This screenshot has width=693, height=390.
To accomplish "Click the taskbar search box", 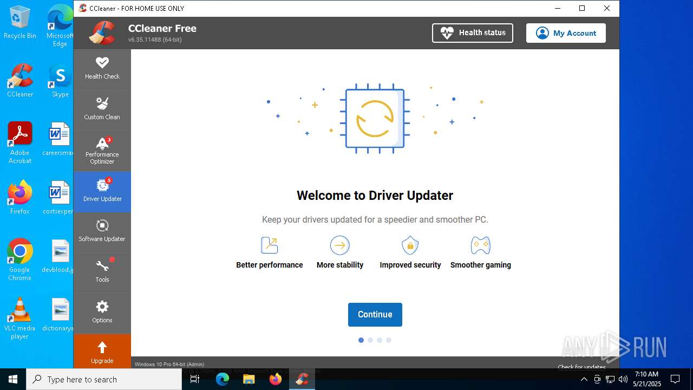I will [104, 379].
